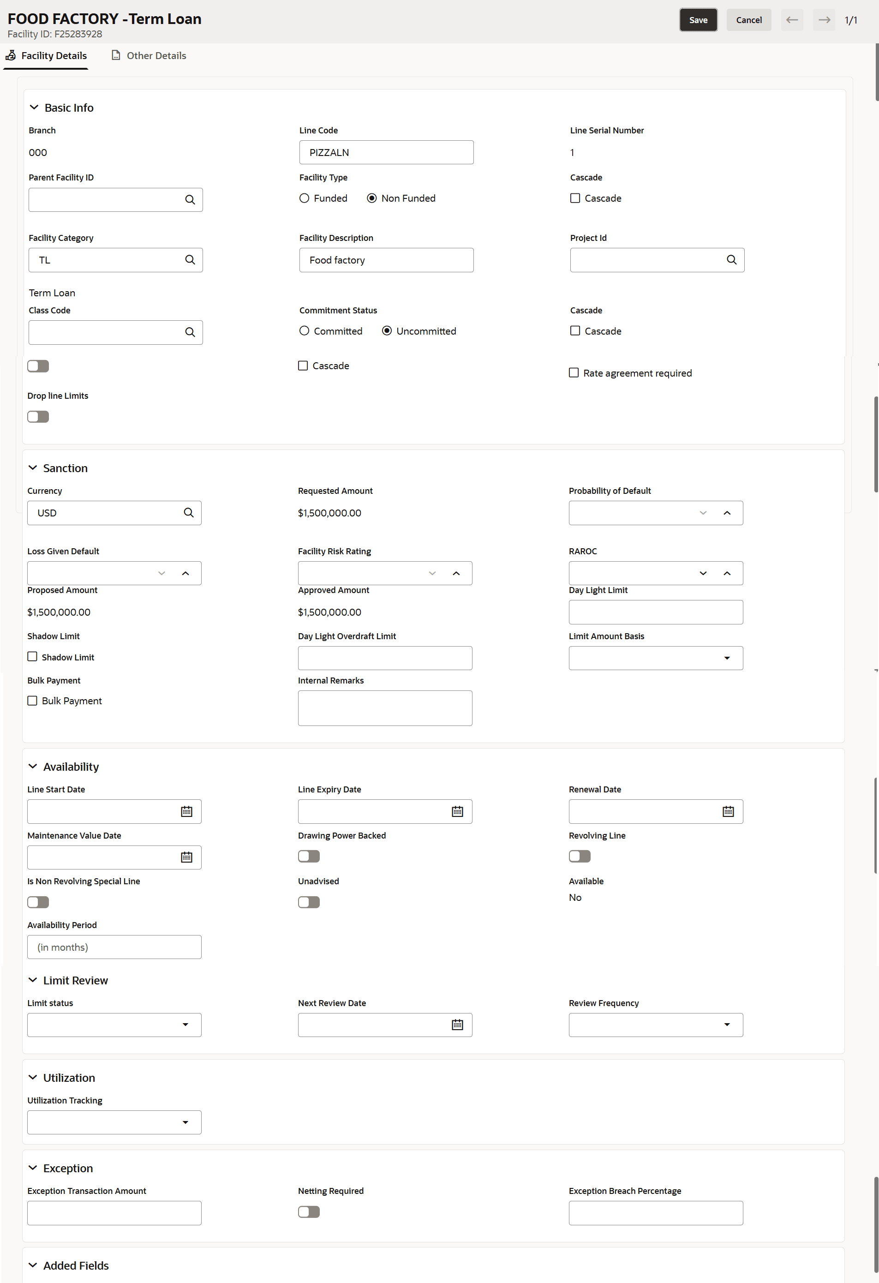Open Line Expiry Date calendar picker
This screenshot has height=1283, width=879.
click(457, 811)
